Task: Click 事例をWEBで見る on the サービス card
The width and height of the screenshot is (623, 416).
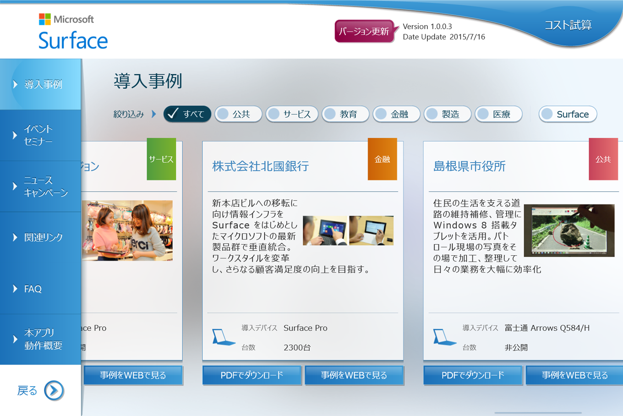Action: (x=133, y=375)
